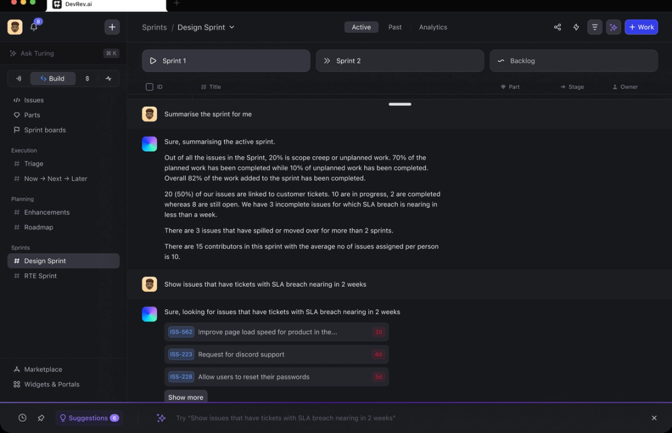Viewport: 672px width, 433px height.
Task: Open the filter lines icon
Action: (x=594, y=27)
